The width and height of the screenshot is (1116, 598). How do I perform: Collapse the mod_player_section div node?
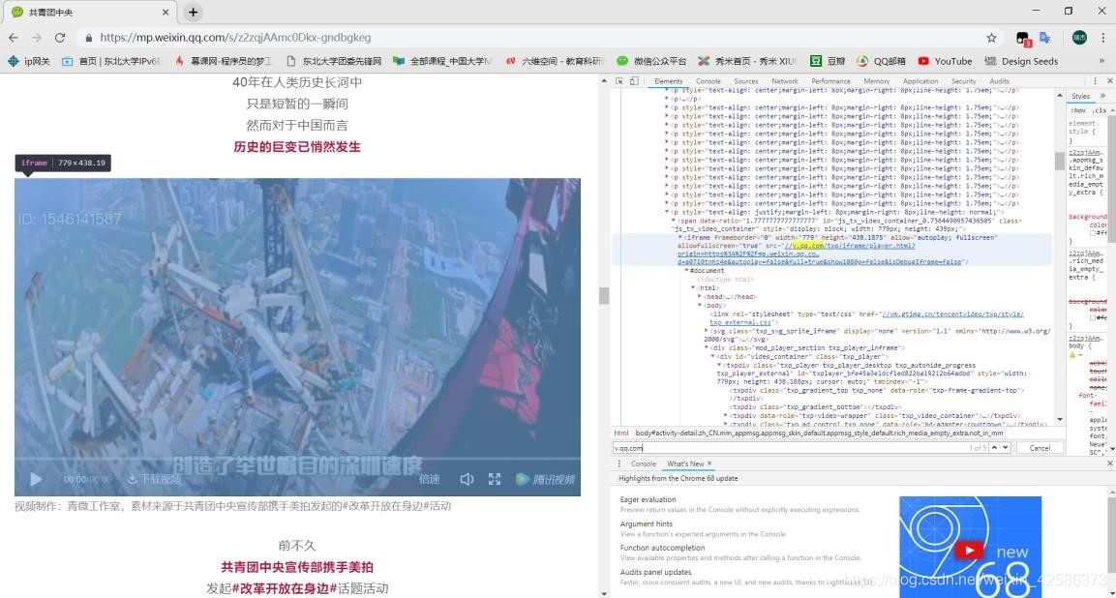[x=707, y=348]
